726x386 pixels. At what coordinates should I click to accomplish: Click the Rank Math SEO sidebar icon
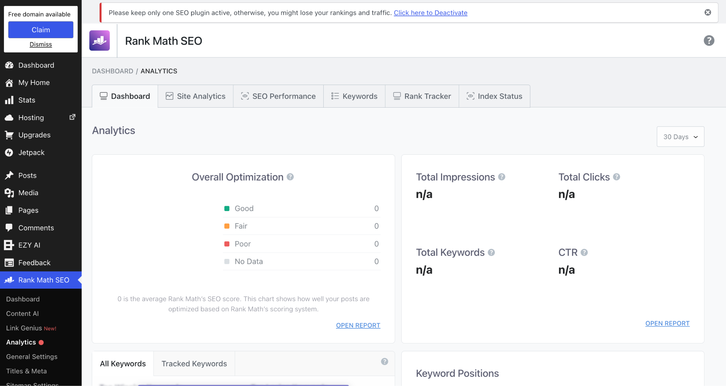click(9, 280)
